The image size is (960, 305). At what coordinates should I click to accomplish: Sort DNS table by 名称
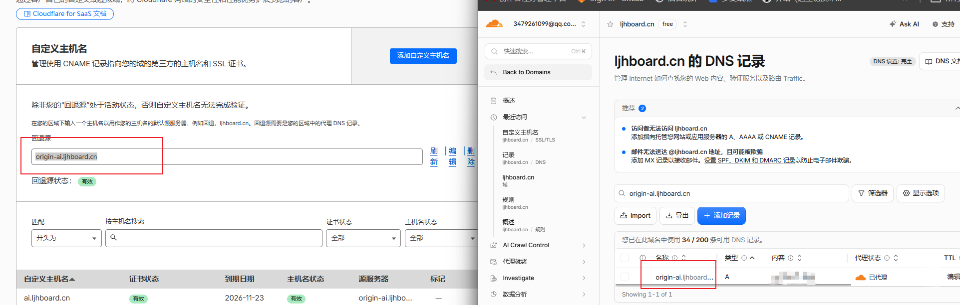pyautogui.click(x=683, y=258)
